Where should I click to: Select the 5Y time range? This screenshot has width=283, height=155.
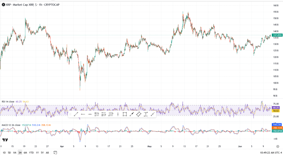coord(42,153)
